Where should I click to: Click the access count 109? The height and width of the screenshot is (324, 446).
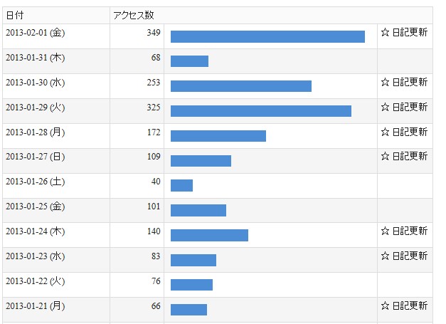(x=154, y=157)
